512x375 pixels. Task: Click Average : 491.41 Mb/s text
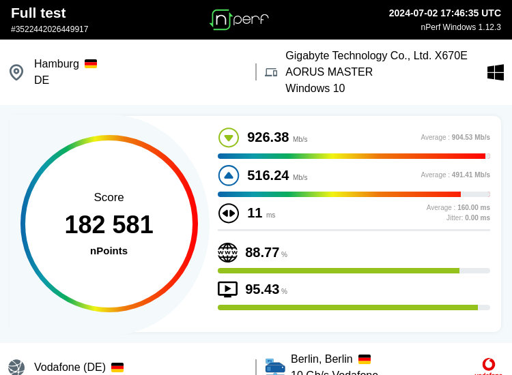point(455,175)
